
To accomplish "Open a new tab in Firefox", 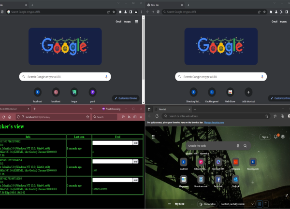I will 35,109.
